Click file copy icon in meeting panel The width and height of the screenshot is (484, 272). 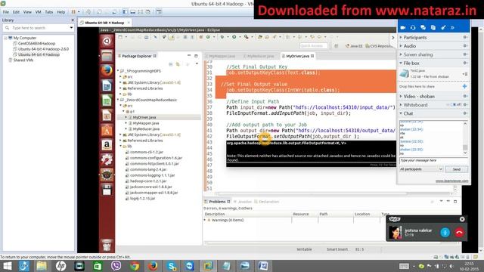pos(433,28)
